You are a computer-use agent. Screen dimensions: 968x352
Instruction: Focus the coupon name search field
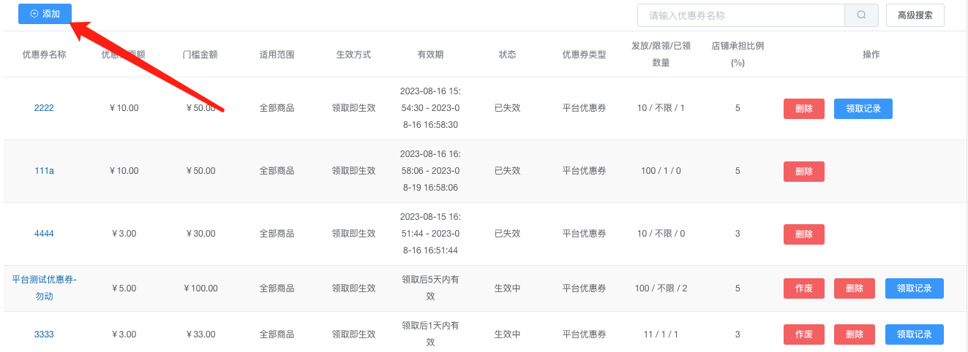point(741,15)
